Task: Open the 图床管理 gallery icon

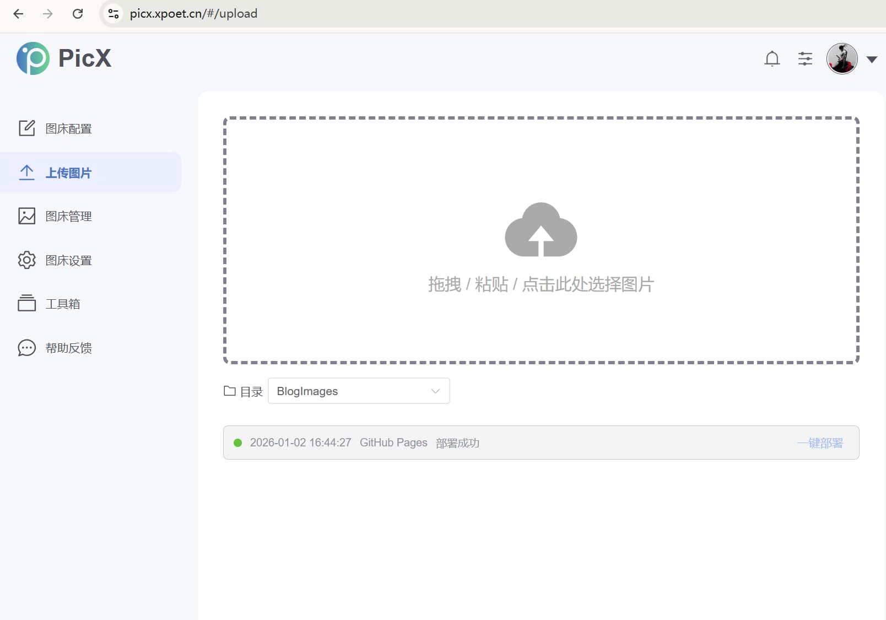Action: pos(26,216)
